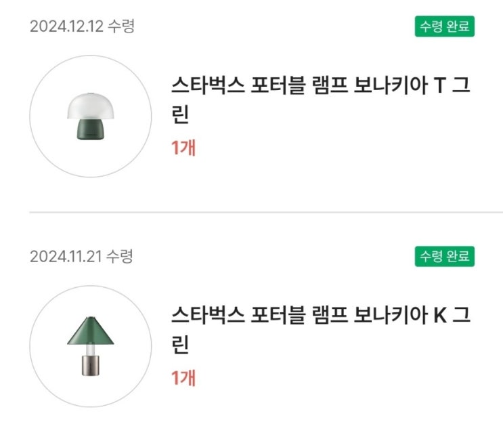Screen dimensions: 503x441
Task: Click the wrapped 린 line of the T lamp title
Action: pyautogui.click(x=180, y=114)
